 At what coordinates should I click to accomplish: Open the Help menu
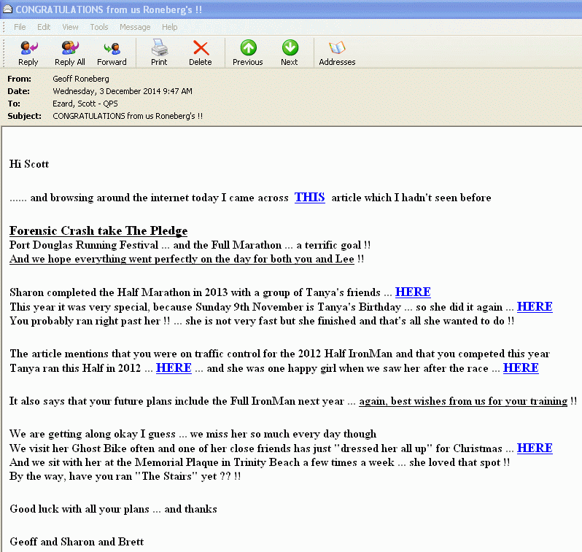[169, 27]
